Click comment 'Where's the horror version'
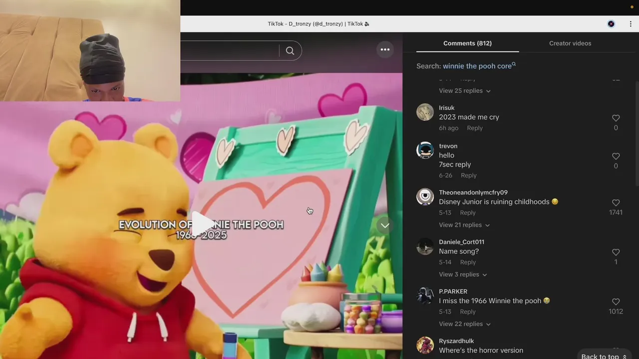 click(x=481, y=351)
